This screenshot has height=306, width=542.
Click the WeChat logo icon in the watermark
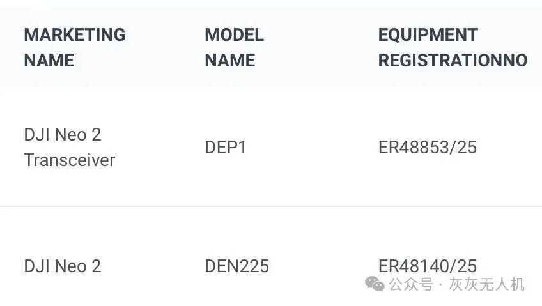375,284
